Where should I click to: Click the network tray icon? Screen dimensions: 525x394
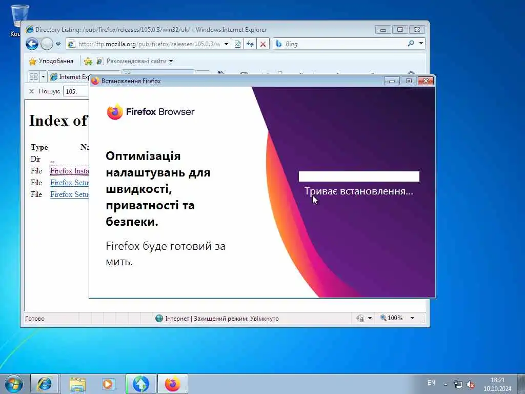(x=458, y=385)
